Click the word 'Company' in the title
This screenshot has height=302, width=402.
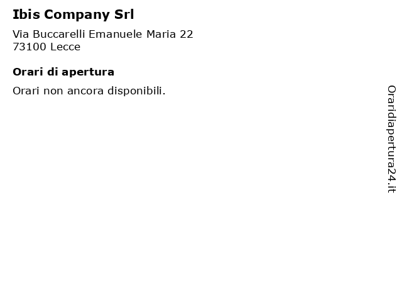(77, 15)
